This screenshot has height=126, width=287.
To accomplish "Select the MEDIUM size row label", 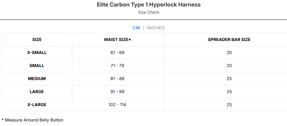I will [37, 79].
